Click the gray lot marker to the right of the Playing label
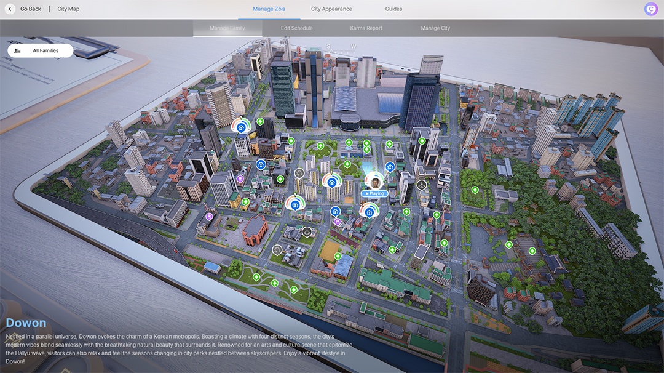This screenshot has width=664, height=373. click(422, 185)
